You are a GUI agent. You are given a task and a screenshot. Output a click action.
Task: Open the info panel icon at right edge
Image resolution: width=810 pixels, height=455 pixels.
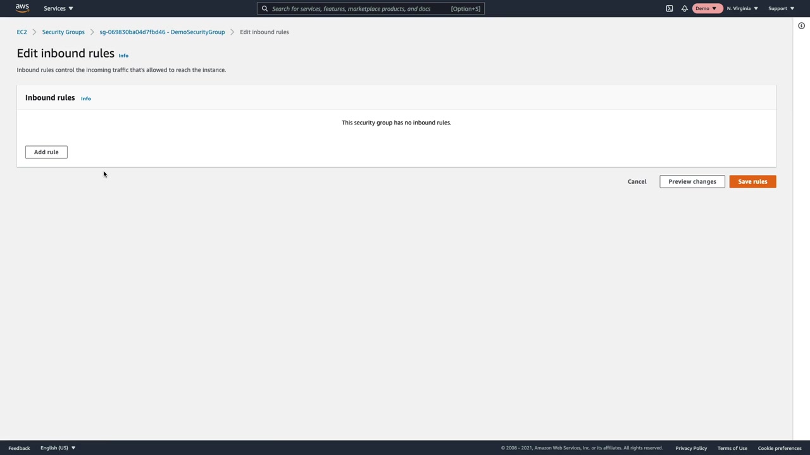pos(801,26)
